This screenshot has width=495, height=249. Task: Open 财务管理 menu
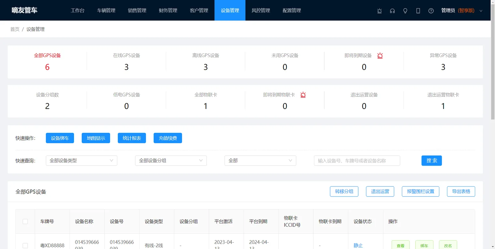pos(168,10)
